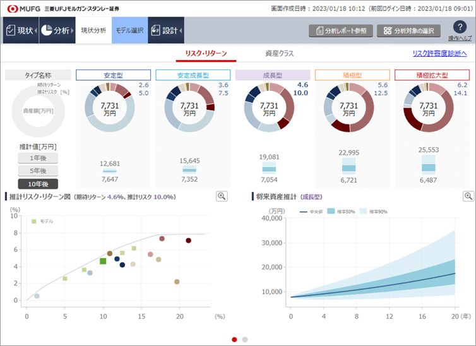Click the large green model square marker
476x346 pixels.
(103, 261)
